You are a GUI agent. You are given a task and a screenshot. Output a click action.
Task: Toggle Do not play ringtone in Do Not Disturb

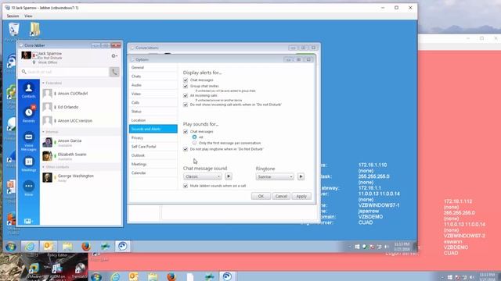point(186,149)
